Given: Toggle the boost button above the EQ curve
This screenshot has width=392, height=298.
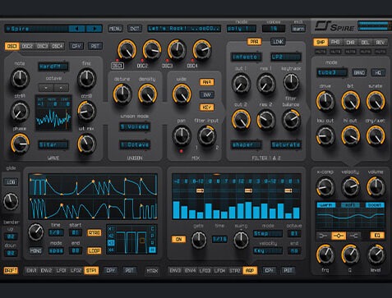Looking at the screenshot, I should [x=375, y=205].
